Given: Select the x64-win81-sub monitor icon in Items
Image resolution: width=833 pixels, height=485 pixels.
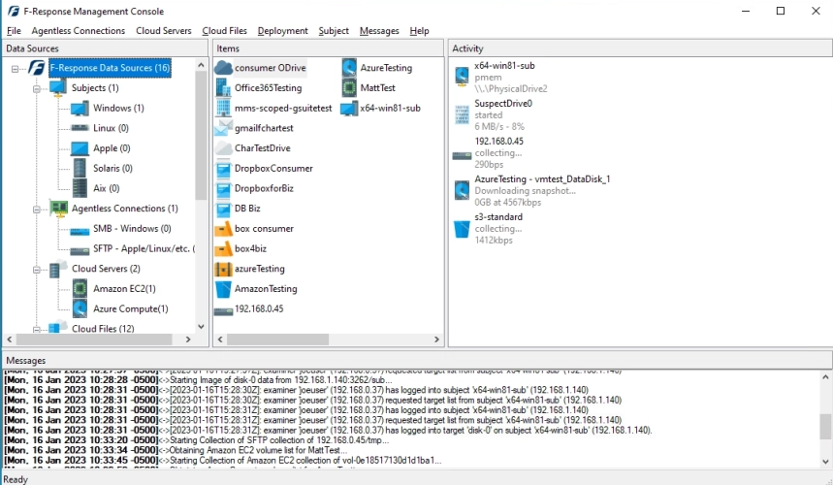Looking at the screenshot, I should click(x=349, y=109).
